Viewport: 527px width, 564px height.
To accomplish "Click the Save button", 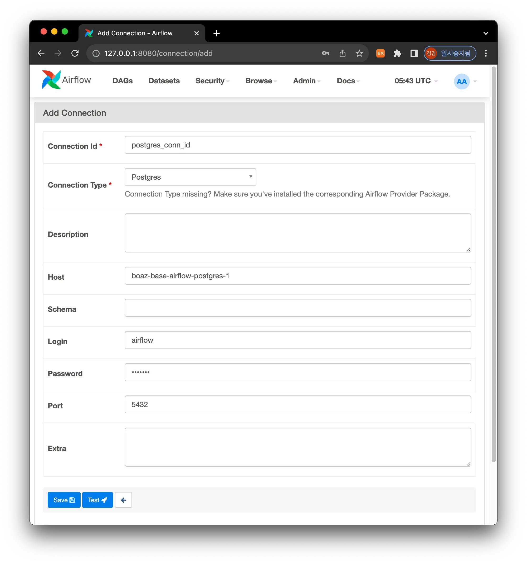I will coord(64,500).
